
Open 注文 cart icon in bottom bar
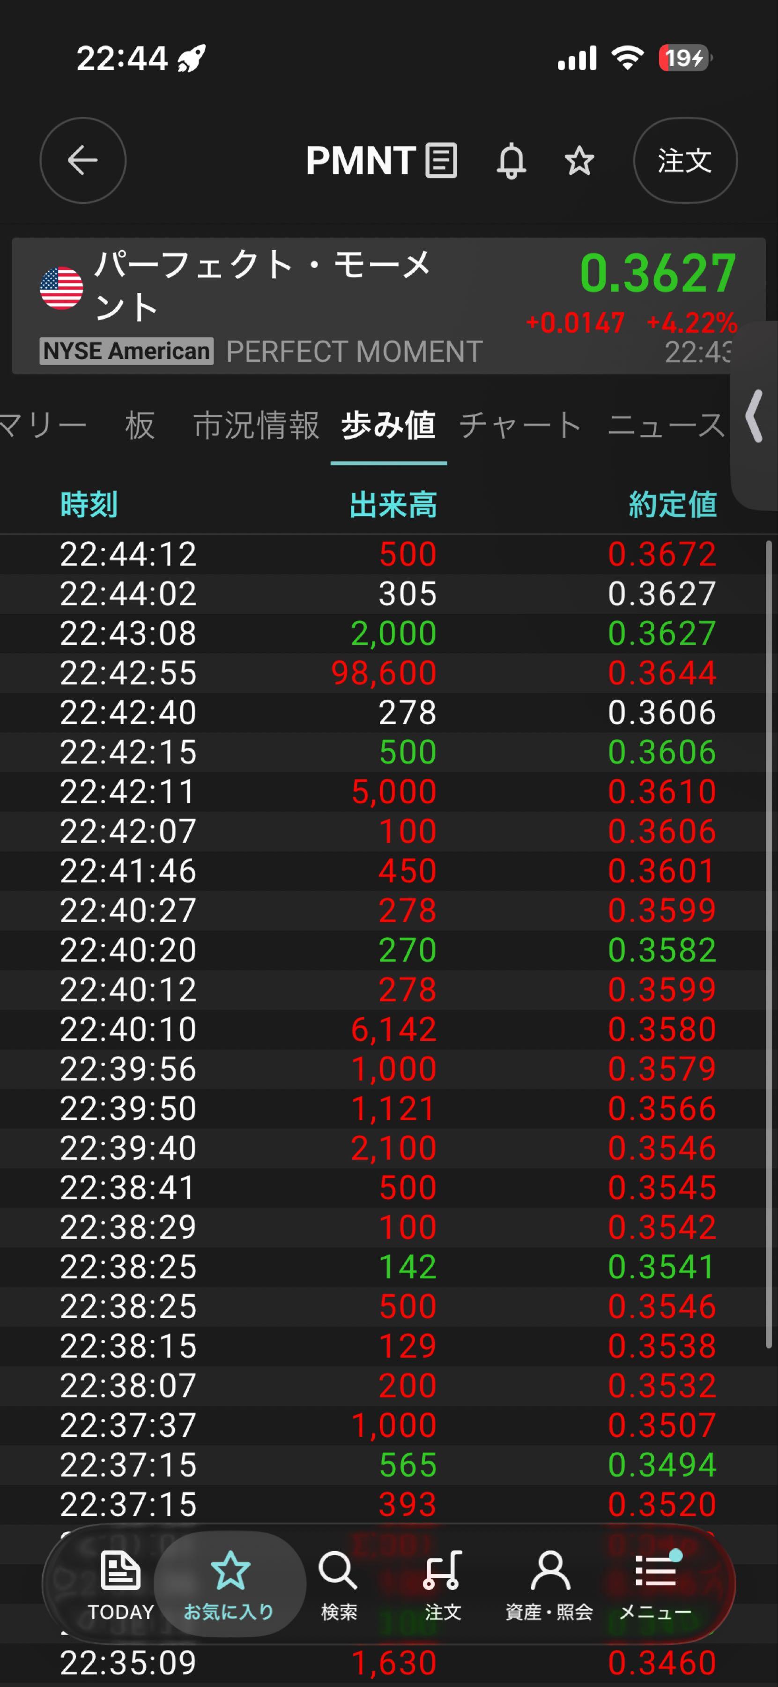click(444, 1585)
